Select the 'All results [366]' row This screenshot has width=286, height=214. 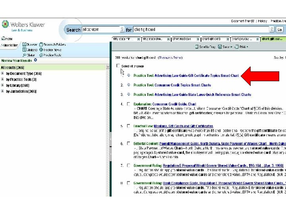pos(53,67)
